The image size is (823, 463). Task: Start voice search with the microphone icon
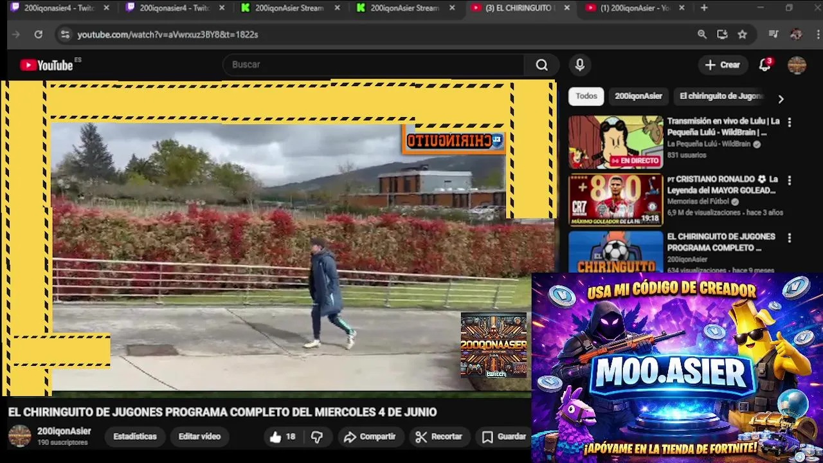pos(579,65)
